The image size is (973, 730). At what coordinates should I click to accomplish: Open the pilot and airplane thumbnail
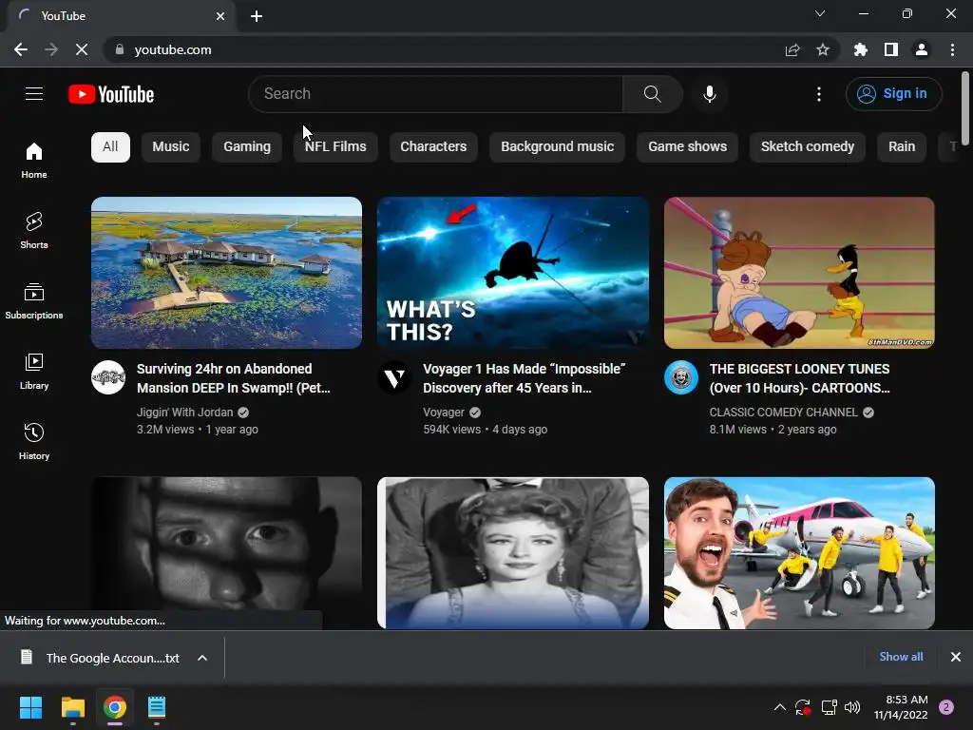[x=799, y=552]
